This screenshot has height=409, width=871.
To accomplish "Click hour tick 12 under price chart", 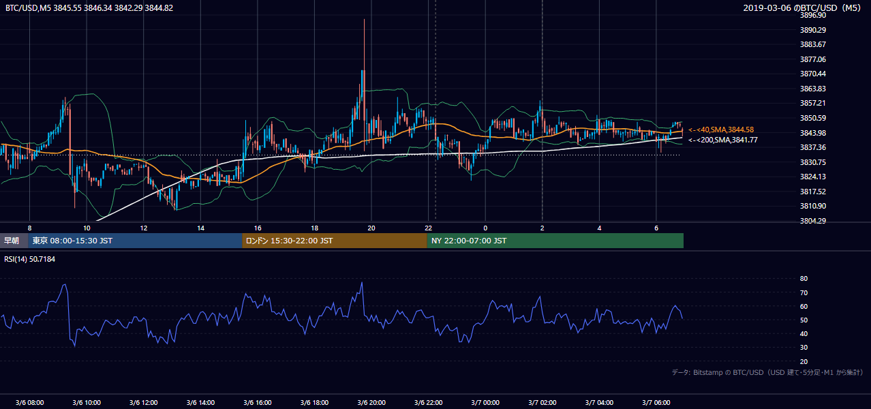I will pyautogui.click(x=144, y=228).
